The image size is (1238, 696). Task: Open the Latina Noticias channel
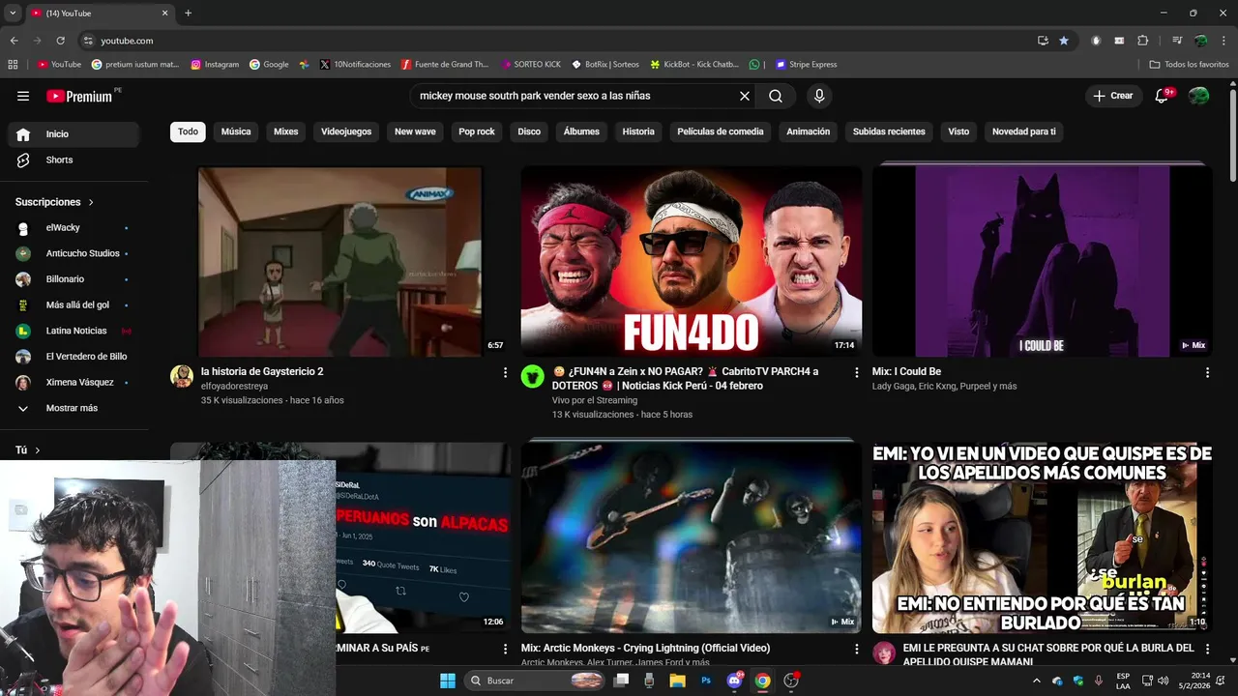click(x=74, y=331)
